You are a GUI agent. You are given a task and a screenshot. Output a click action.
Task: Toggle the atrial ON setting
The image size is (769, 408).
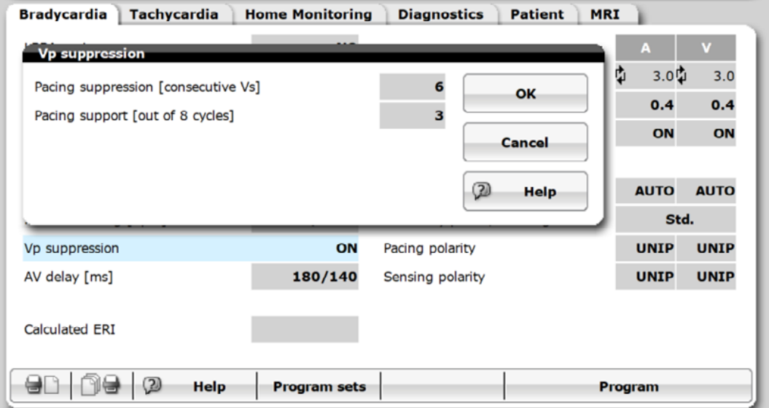[645, 133]
